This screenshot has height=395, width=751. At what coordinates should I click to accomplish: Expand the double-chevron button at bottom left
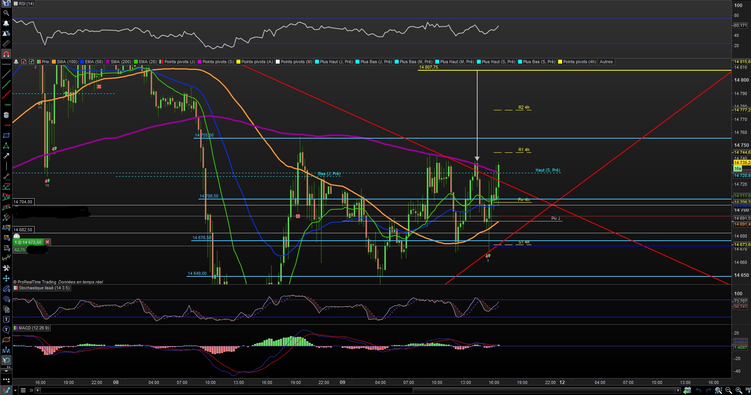[31, 390]
